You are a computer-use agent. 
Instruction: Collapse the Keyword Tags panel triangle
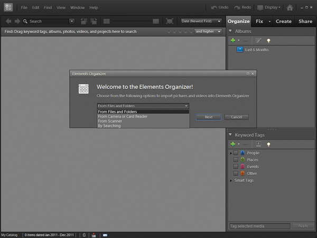pos(230,134)
